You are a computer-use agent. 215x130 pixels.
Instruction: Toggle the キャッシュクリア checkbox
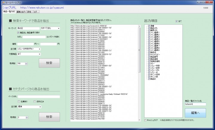tap(145, 120)
